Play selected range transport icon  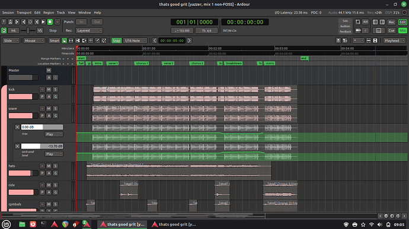click(x=37, y=22)
